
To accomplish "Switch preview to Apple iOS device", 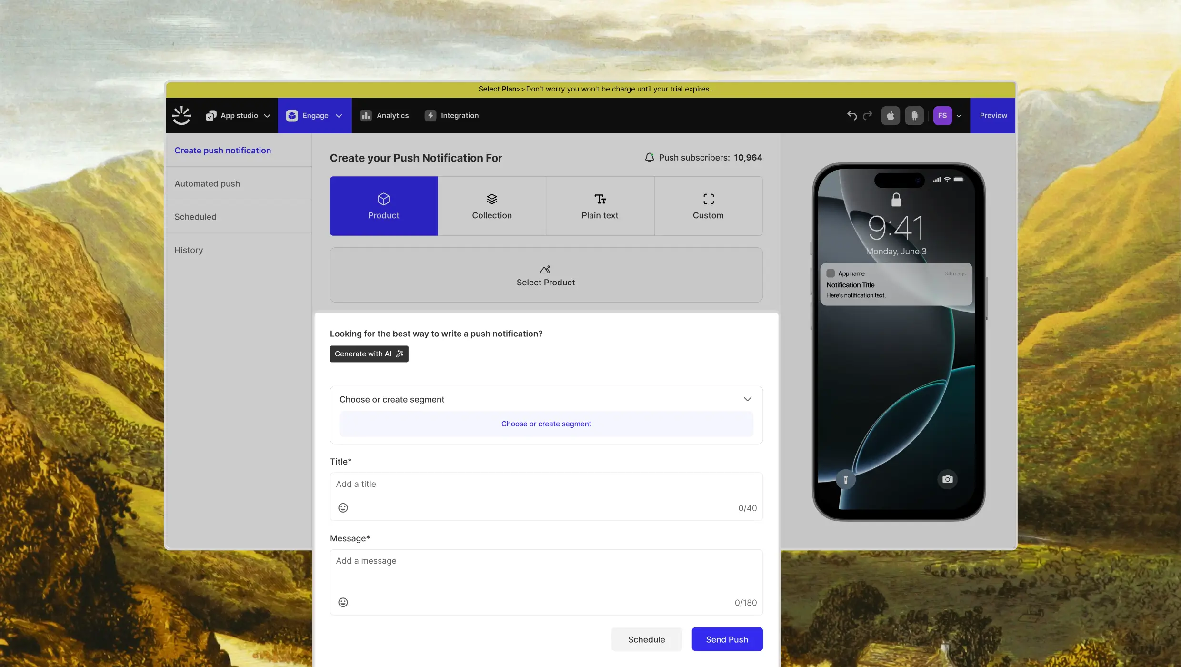I will 890,116.
